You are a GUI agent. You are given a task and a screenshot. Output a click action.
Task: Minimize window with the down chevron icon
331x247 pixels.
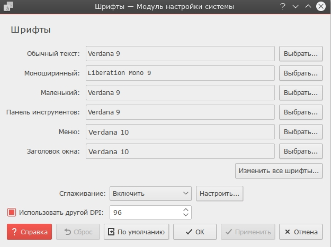295,7
